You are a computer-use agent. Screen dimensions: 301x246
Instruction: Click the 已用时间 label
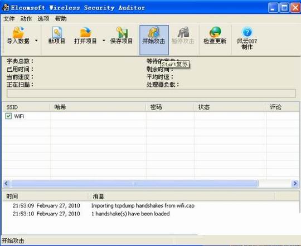click(x=20, y=69)
